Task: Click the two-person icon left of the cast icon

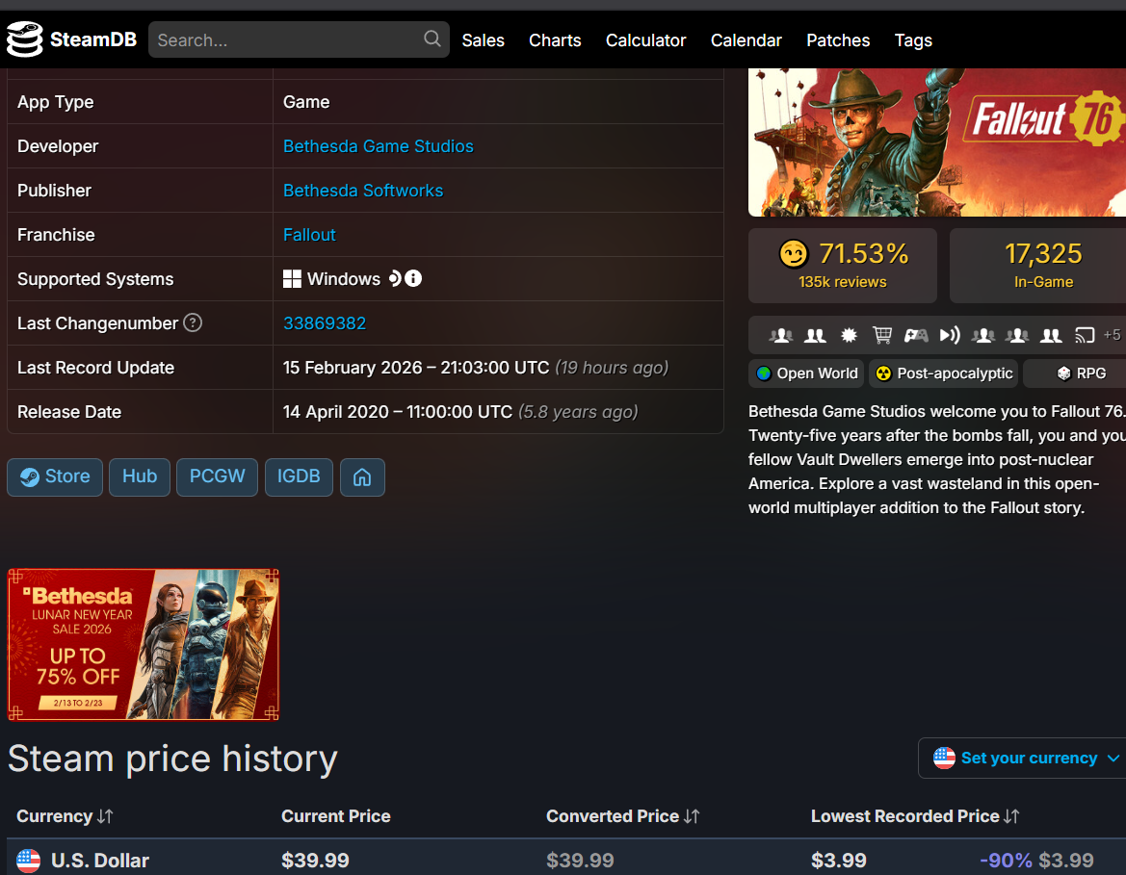Action: 1051,335
